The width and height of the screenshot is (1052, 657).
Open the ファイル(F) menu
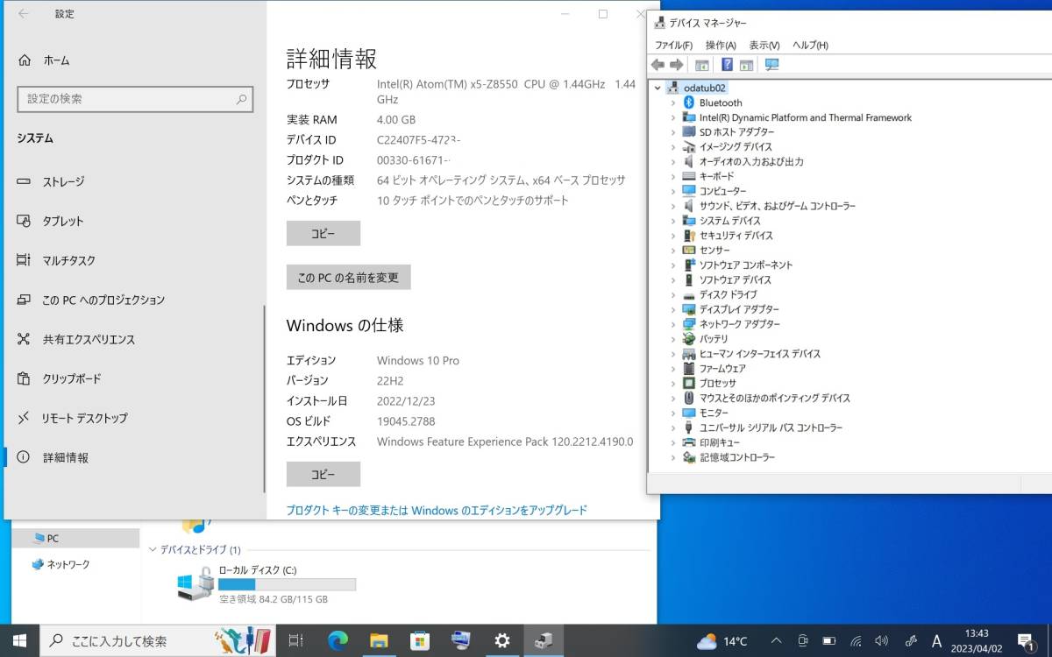tap(673, 46)
